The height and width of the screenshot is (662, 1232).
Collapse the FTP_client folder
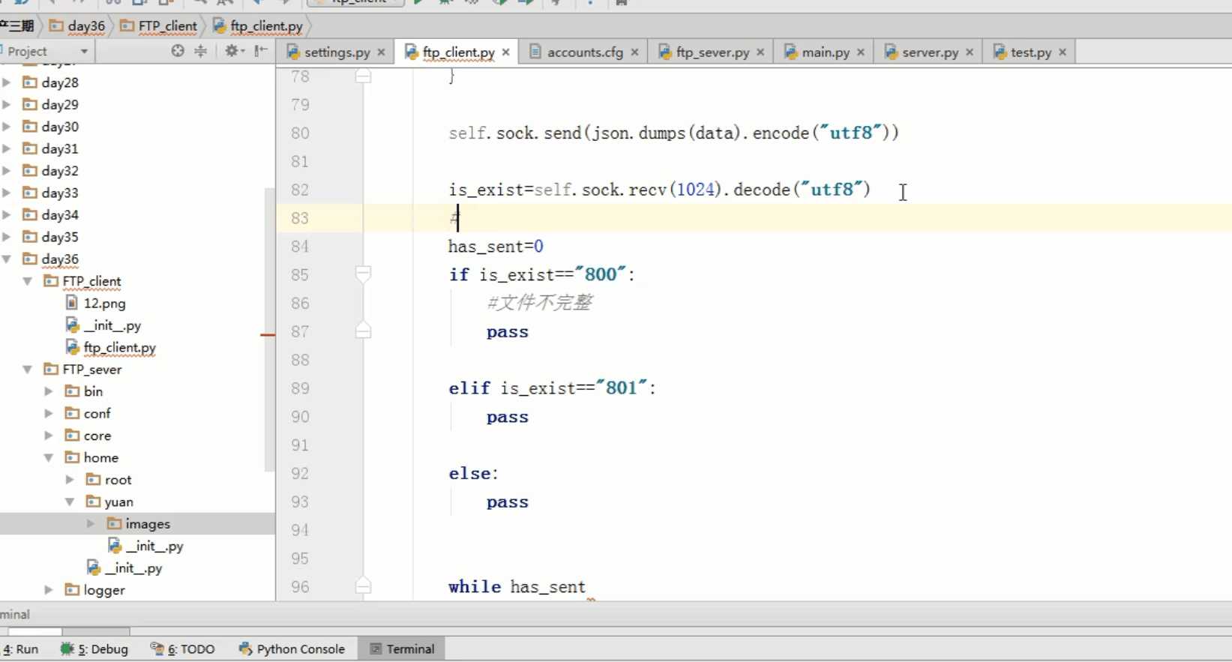click(x=28, y=281)
